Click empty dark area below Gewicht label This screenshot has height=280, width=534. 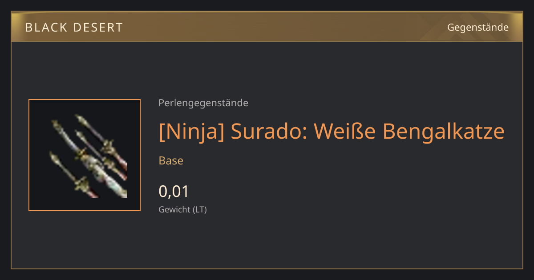pos(267,242)
